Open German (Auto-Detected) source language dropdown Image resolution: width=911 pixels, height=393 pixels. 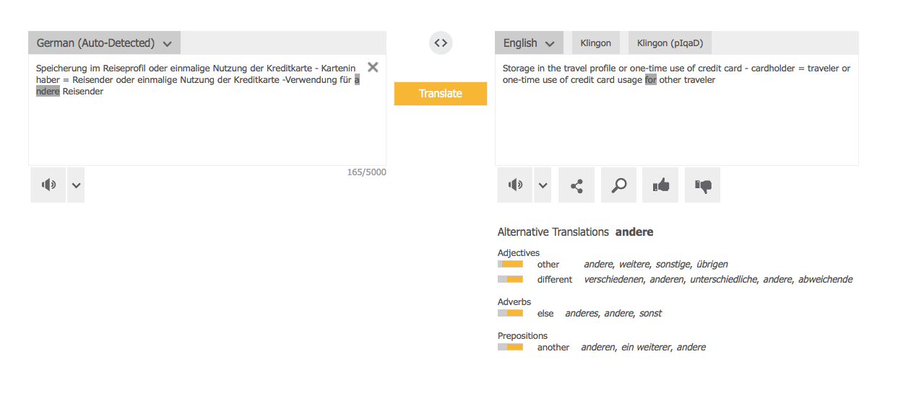104,43
